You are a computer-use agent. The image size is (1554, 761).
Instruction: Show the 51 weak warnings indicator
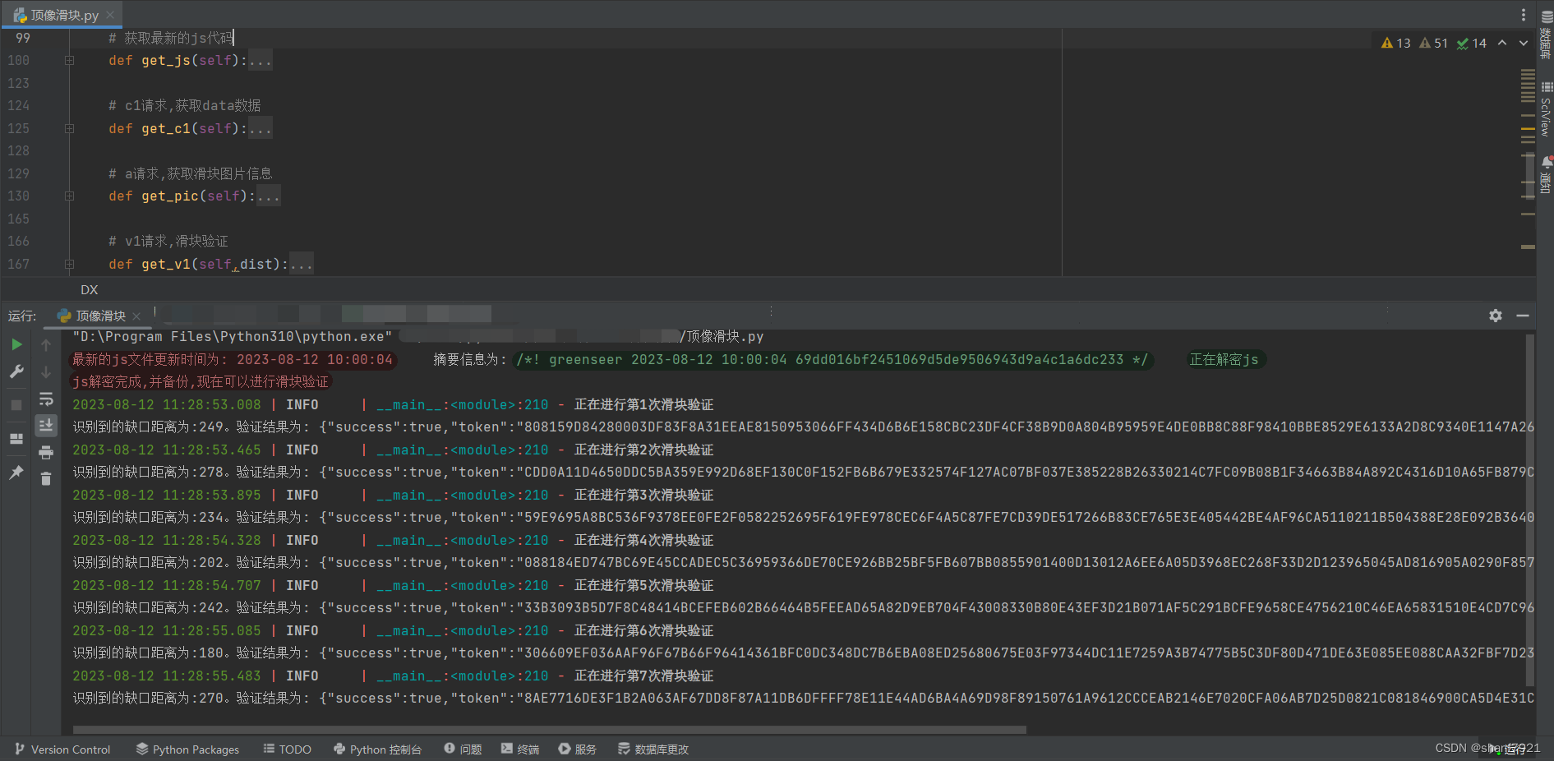[x=1433, y=43]
